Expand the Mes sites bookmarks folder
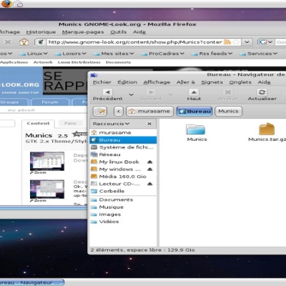 (114, 54)
